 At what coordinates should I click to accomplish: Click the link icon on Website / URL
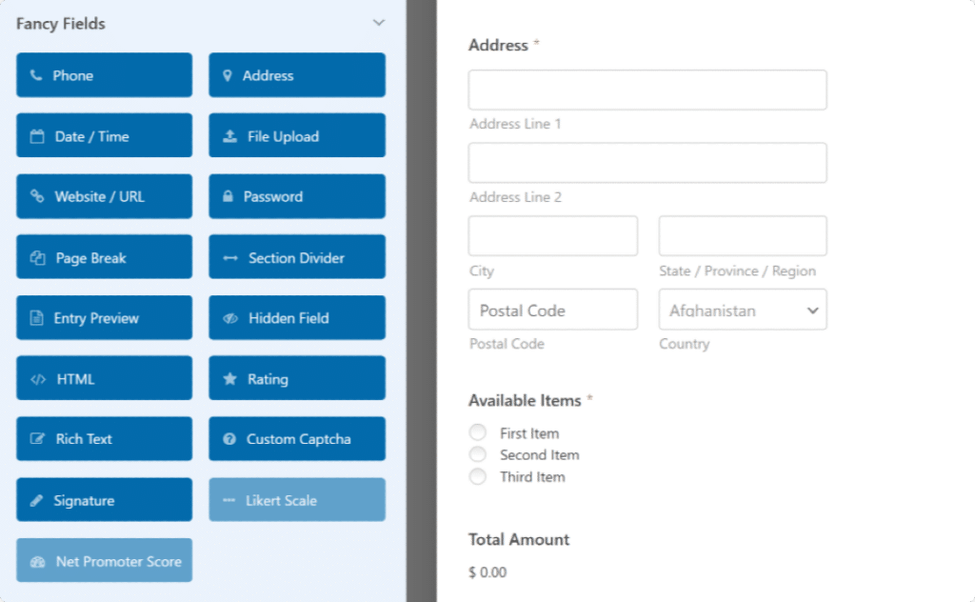pyautogui.click(x=37, y=197)
